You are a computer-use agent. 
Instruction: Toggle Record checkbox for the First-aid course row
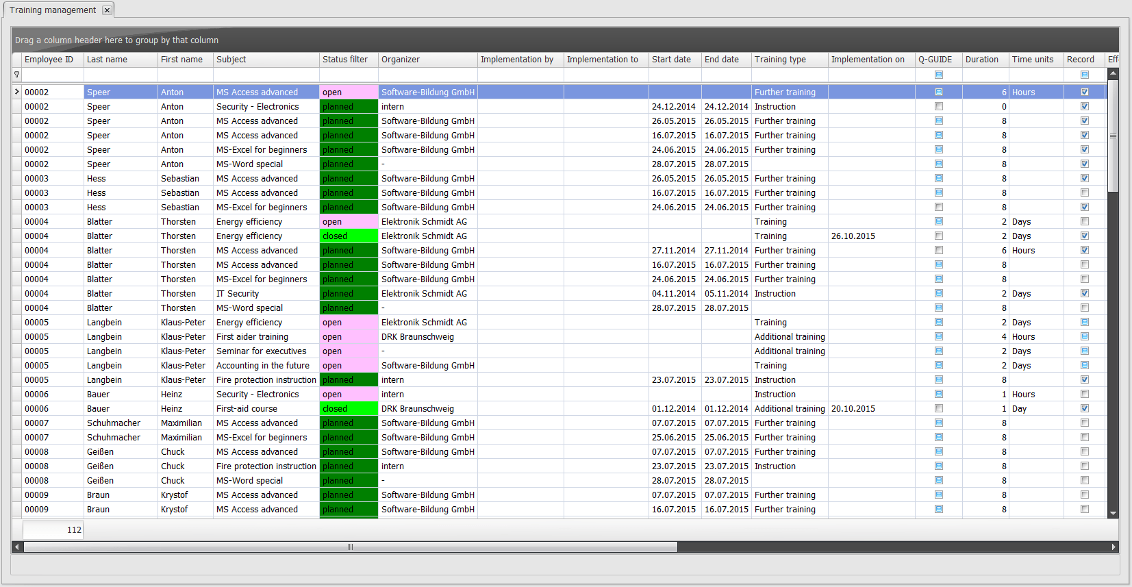pos(1085,408)
